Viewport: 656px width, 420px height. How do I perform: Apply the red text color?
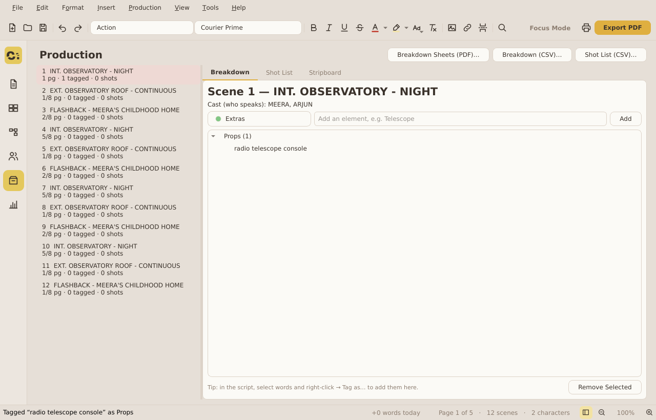click(x=375, y=28)
